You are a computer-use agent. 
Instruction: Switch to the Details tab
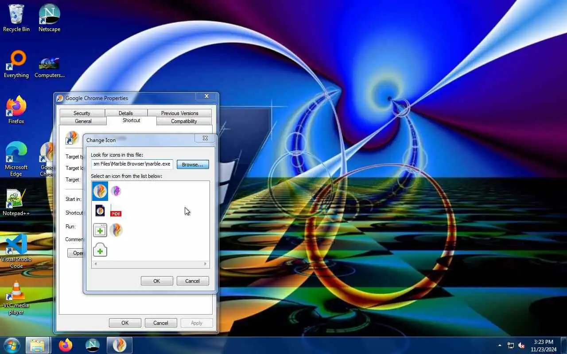(126, 113)
